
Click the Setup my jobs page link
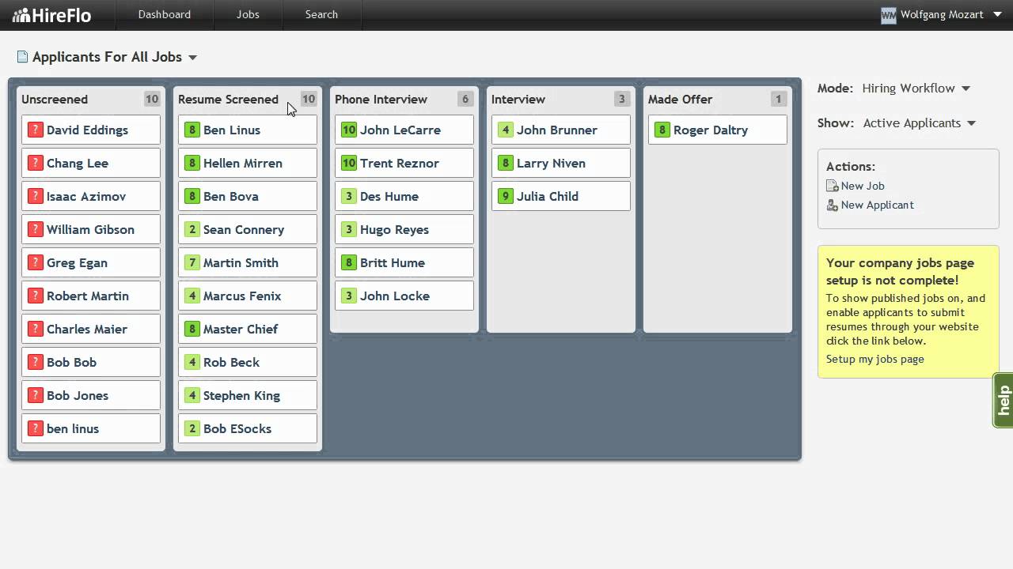coord(875,359)
